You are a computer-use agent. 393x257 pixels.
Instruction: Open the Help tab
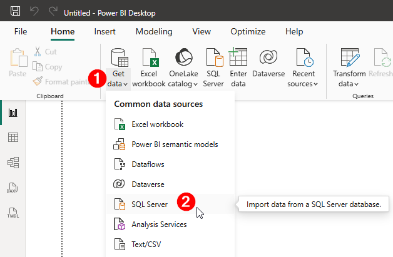coord(294,31)
